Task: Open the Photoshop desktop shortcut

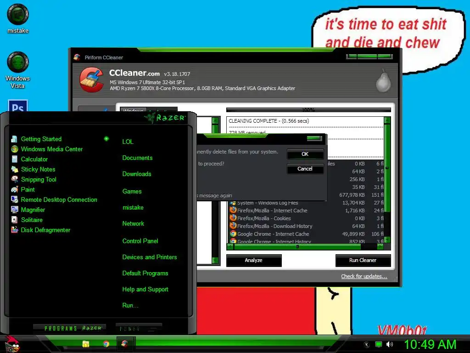Action: click(x=18, y=106)
